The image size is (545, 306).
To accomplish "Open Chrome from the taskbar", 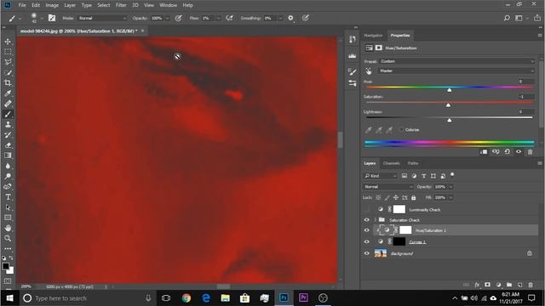I will (186, 298).
